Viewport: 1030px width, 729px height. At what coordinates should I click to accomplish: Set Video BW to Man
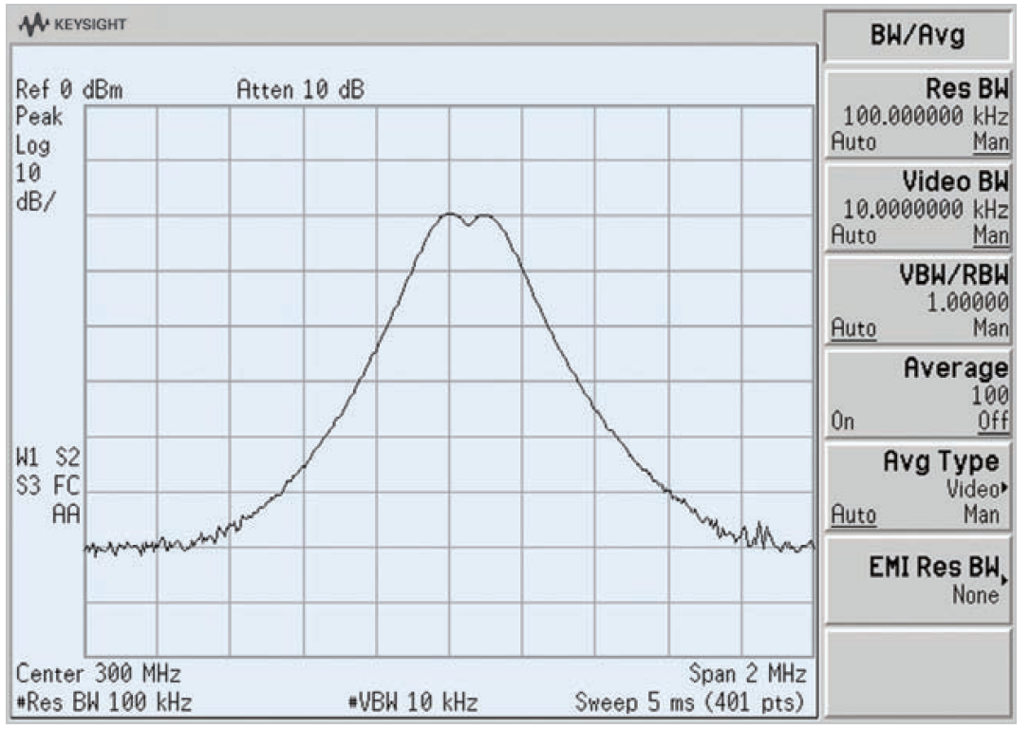coord(990,234)
